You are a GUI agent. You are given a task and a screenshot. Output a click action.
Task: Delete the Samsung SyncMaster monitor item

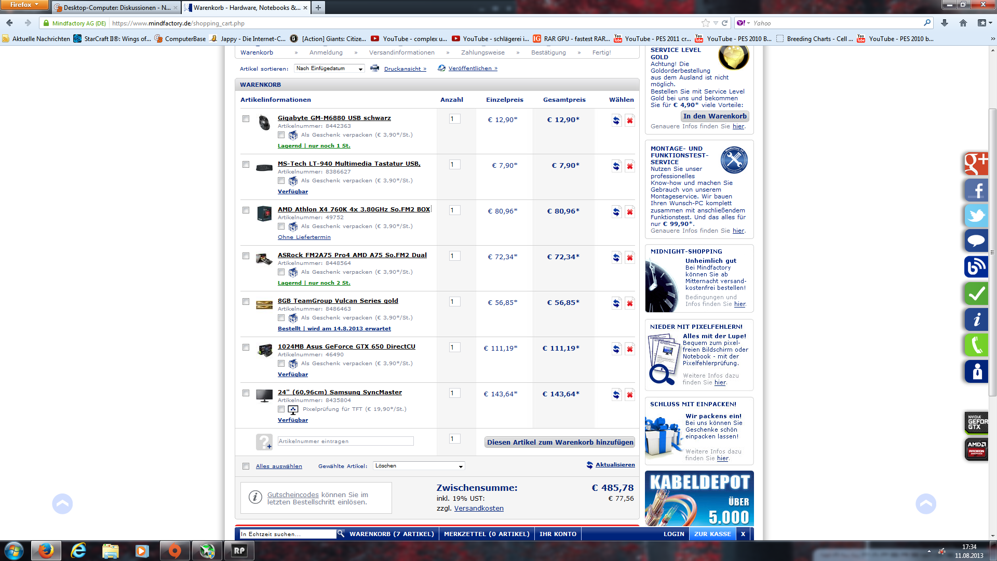click(630, 395)
